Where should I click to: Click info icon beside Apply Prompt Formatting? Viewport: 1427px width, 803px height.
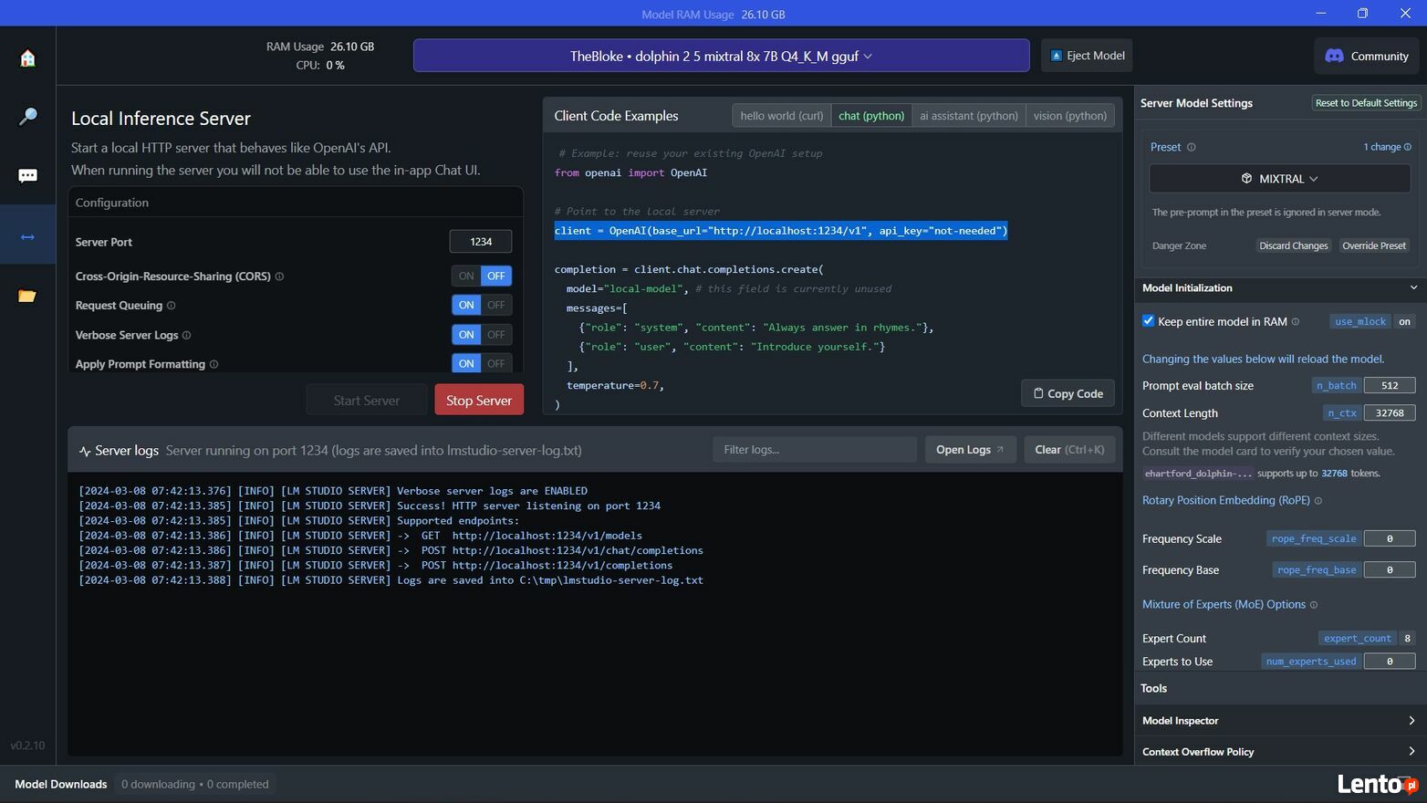coord(214,364)
